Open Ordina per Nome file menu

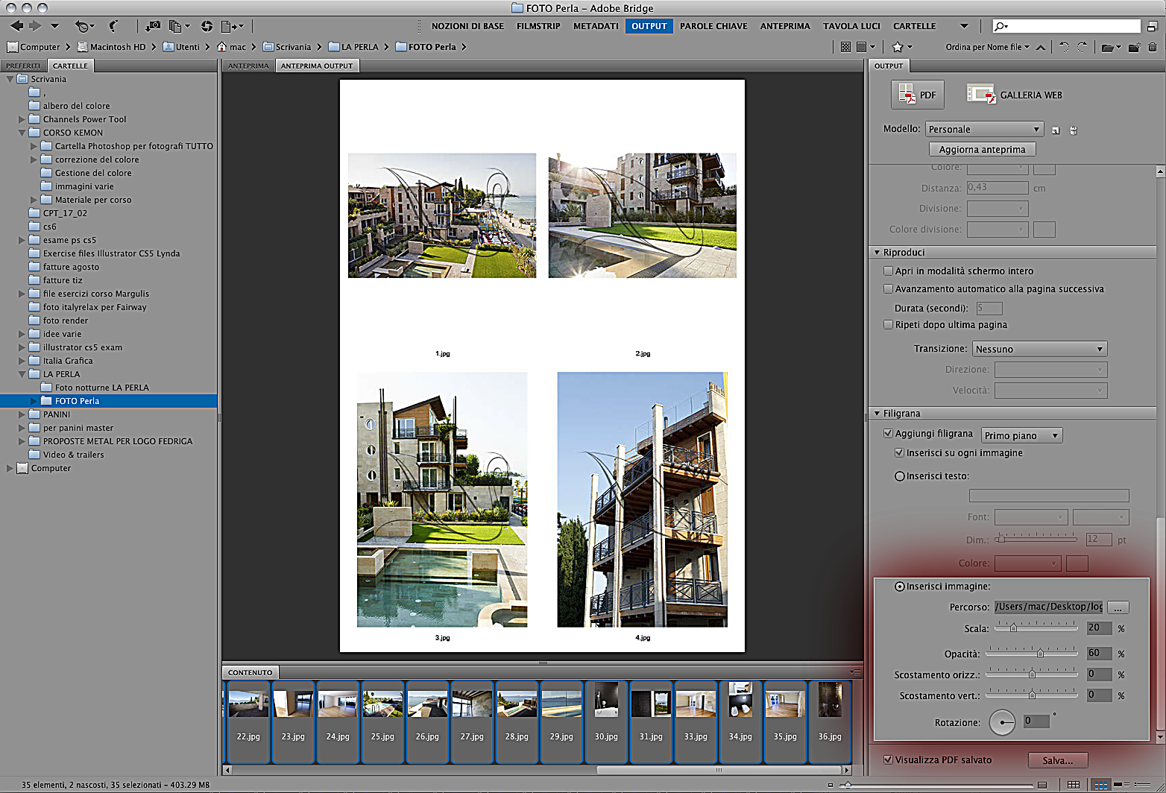(987, 47)
